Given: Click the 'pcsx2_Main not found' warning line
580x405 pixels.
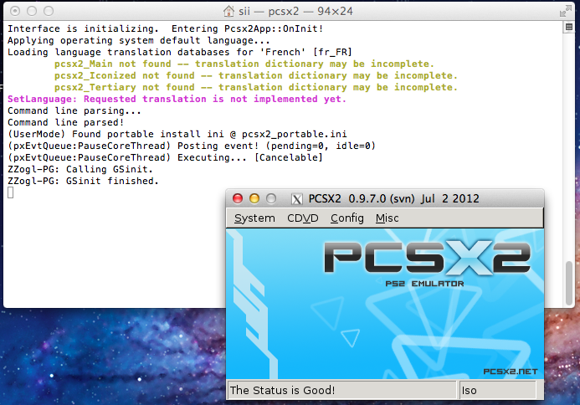Looking at the screenshot, I should pyautogui.click(x=244, y=64).
